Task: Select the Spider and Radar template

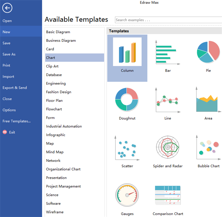Action: point(168,147)
